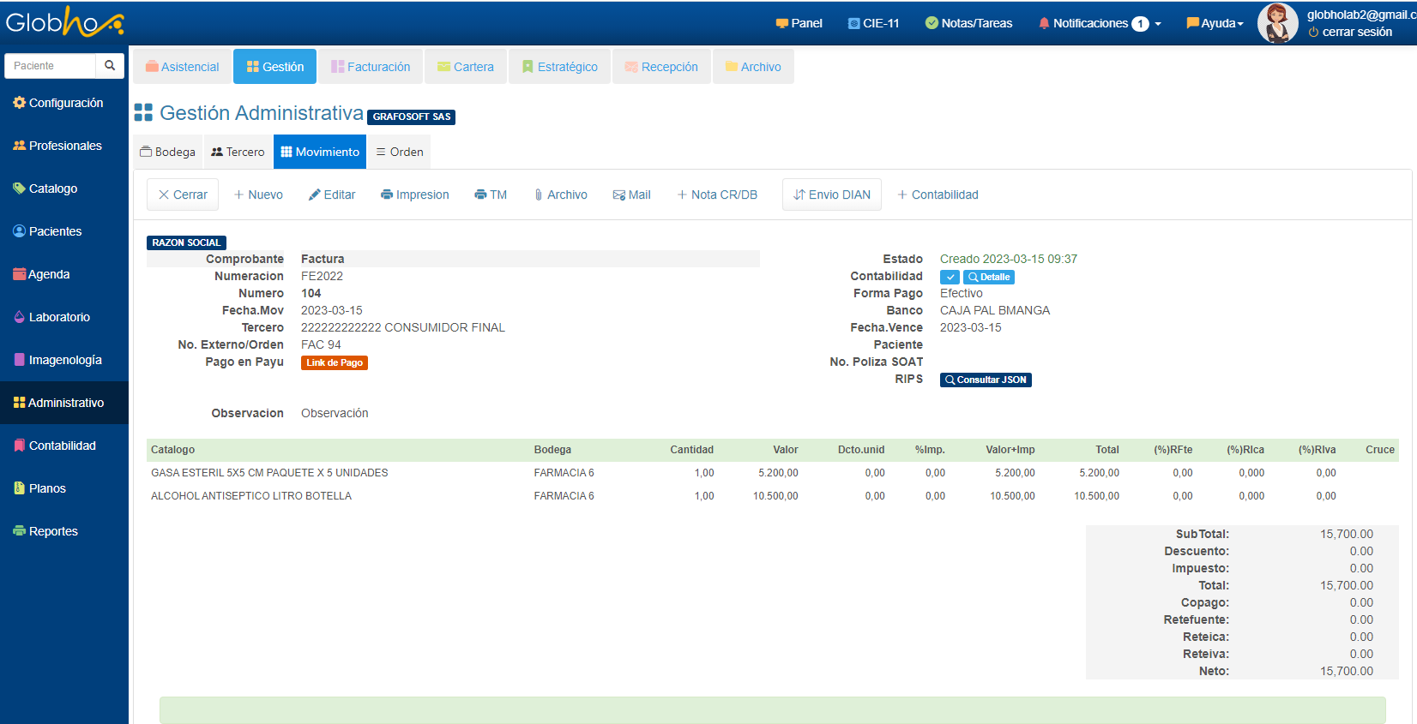Click the patient search magnifier icon
1417x724 pixels.
tap(110, 66)
